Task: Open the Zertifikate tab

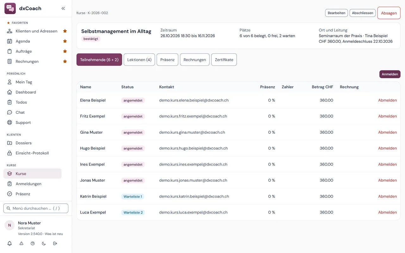Action: pyautogui.click(x=224, y=60)
